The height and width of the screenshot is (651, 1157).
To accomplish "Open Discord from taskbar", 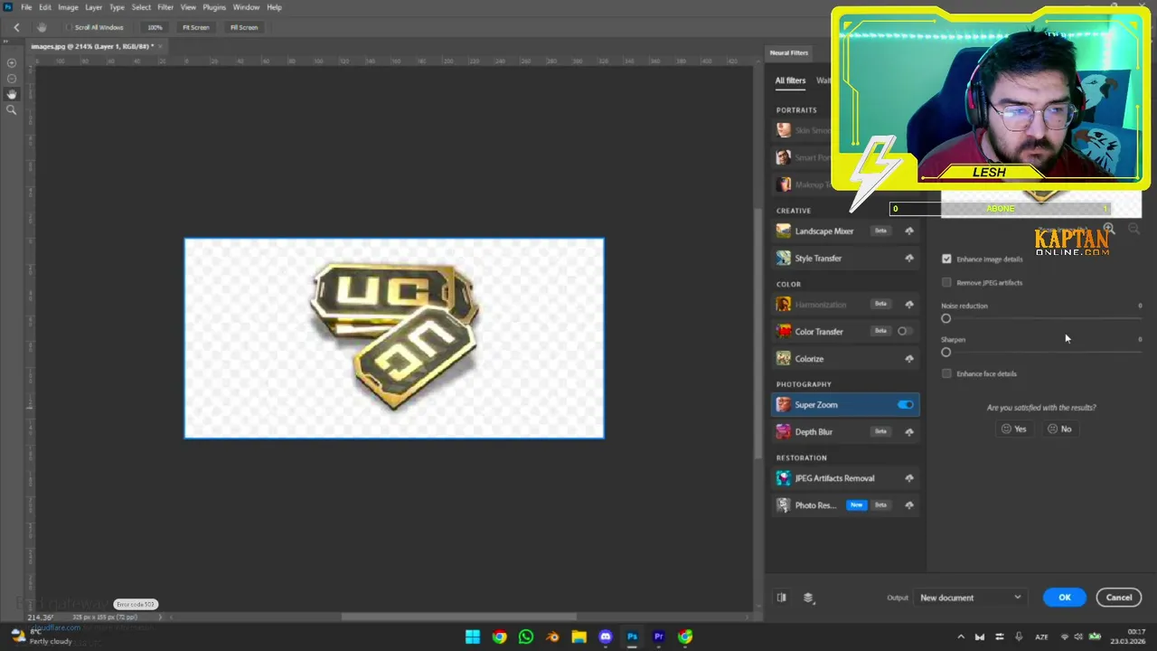I will point(606,637).
